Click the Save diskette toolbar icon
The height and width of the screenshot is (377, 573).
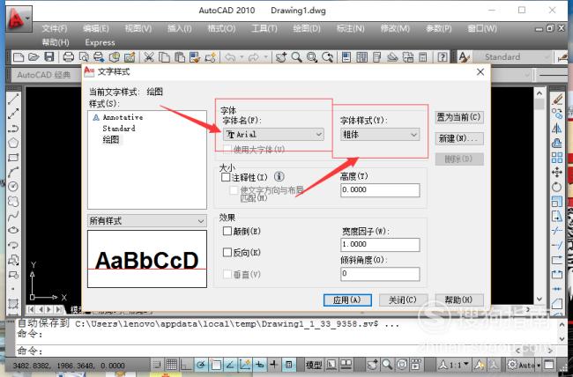(49, 57)
